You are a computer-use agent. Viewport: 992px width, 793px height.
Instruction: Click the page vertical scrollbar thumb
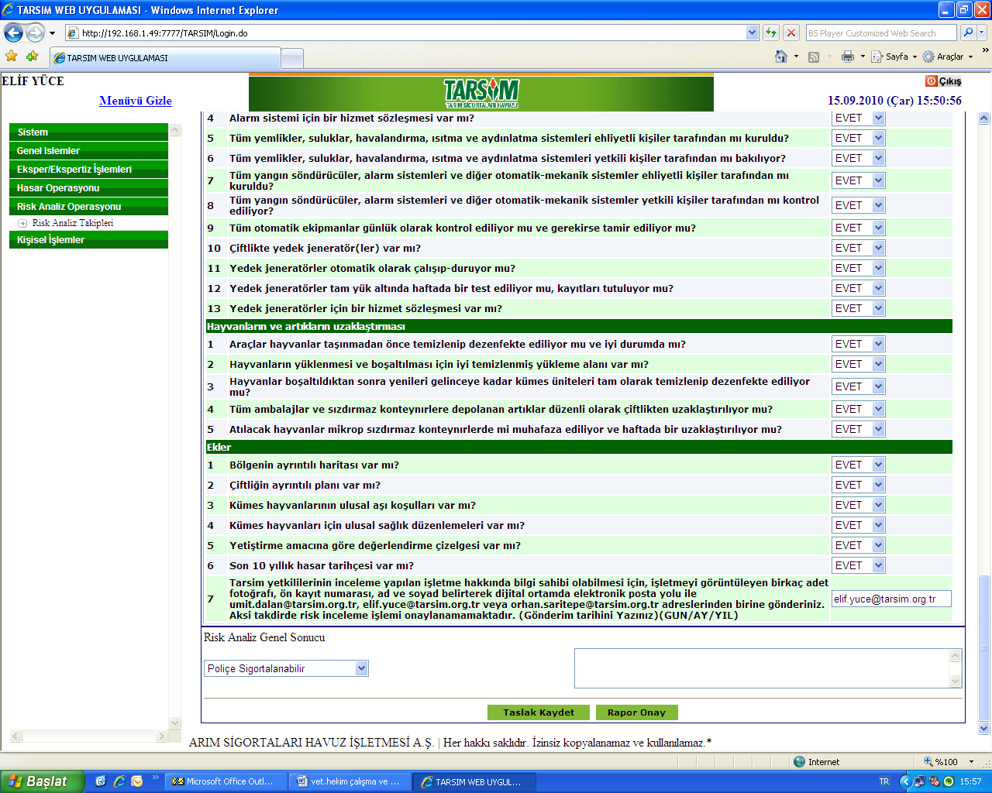click(x=984, y=649)
